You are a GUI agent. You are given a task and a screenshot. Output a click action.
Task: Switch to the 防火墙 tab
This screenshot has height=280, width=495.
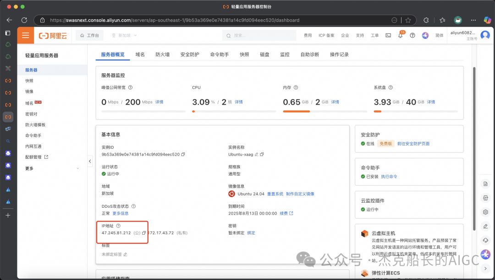click(163, 54)
